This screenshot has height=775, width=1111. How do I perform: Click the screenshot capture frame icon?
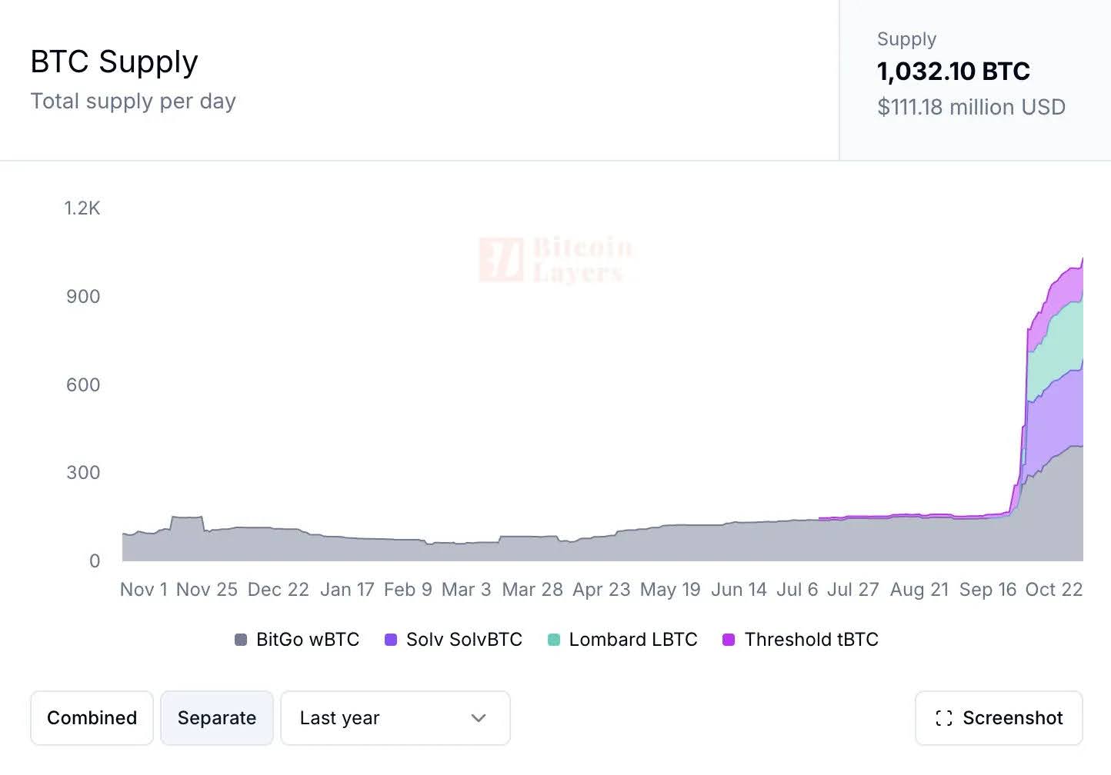pyautogui.click(x=944, y=717)
